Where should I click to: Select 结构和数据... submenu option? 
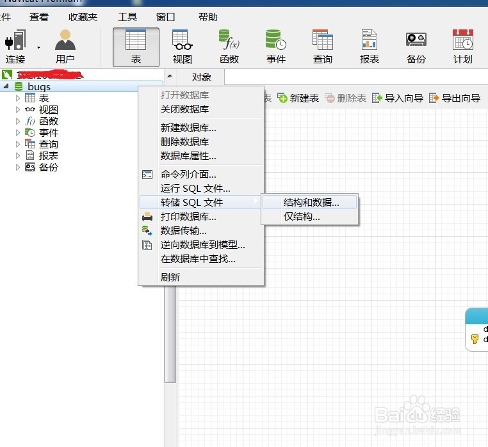(x=310, y=202)
